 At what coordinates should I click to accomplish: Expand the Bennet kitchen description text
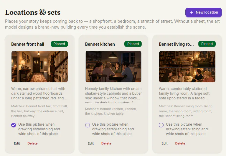113,95
